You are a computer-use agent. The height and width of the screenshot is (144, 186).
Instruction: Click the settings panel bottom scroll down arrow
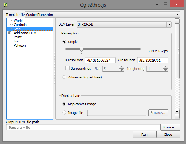pyautogui.click(x=177, y=116)
